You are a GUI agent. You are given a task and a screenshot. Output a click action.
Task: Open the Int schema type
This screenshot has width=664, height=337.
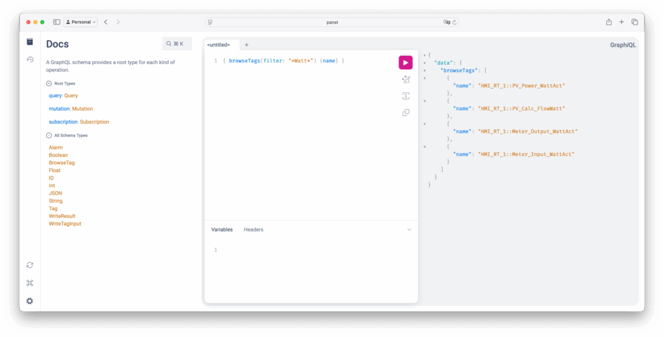click(x=52, y=186)
